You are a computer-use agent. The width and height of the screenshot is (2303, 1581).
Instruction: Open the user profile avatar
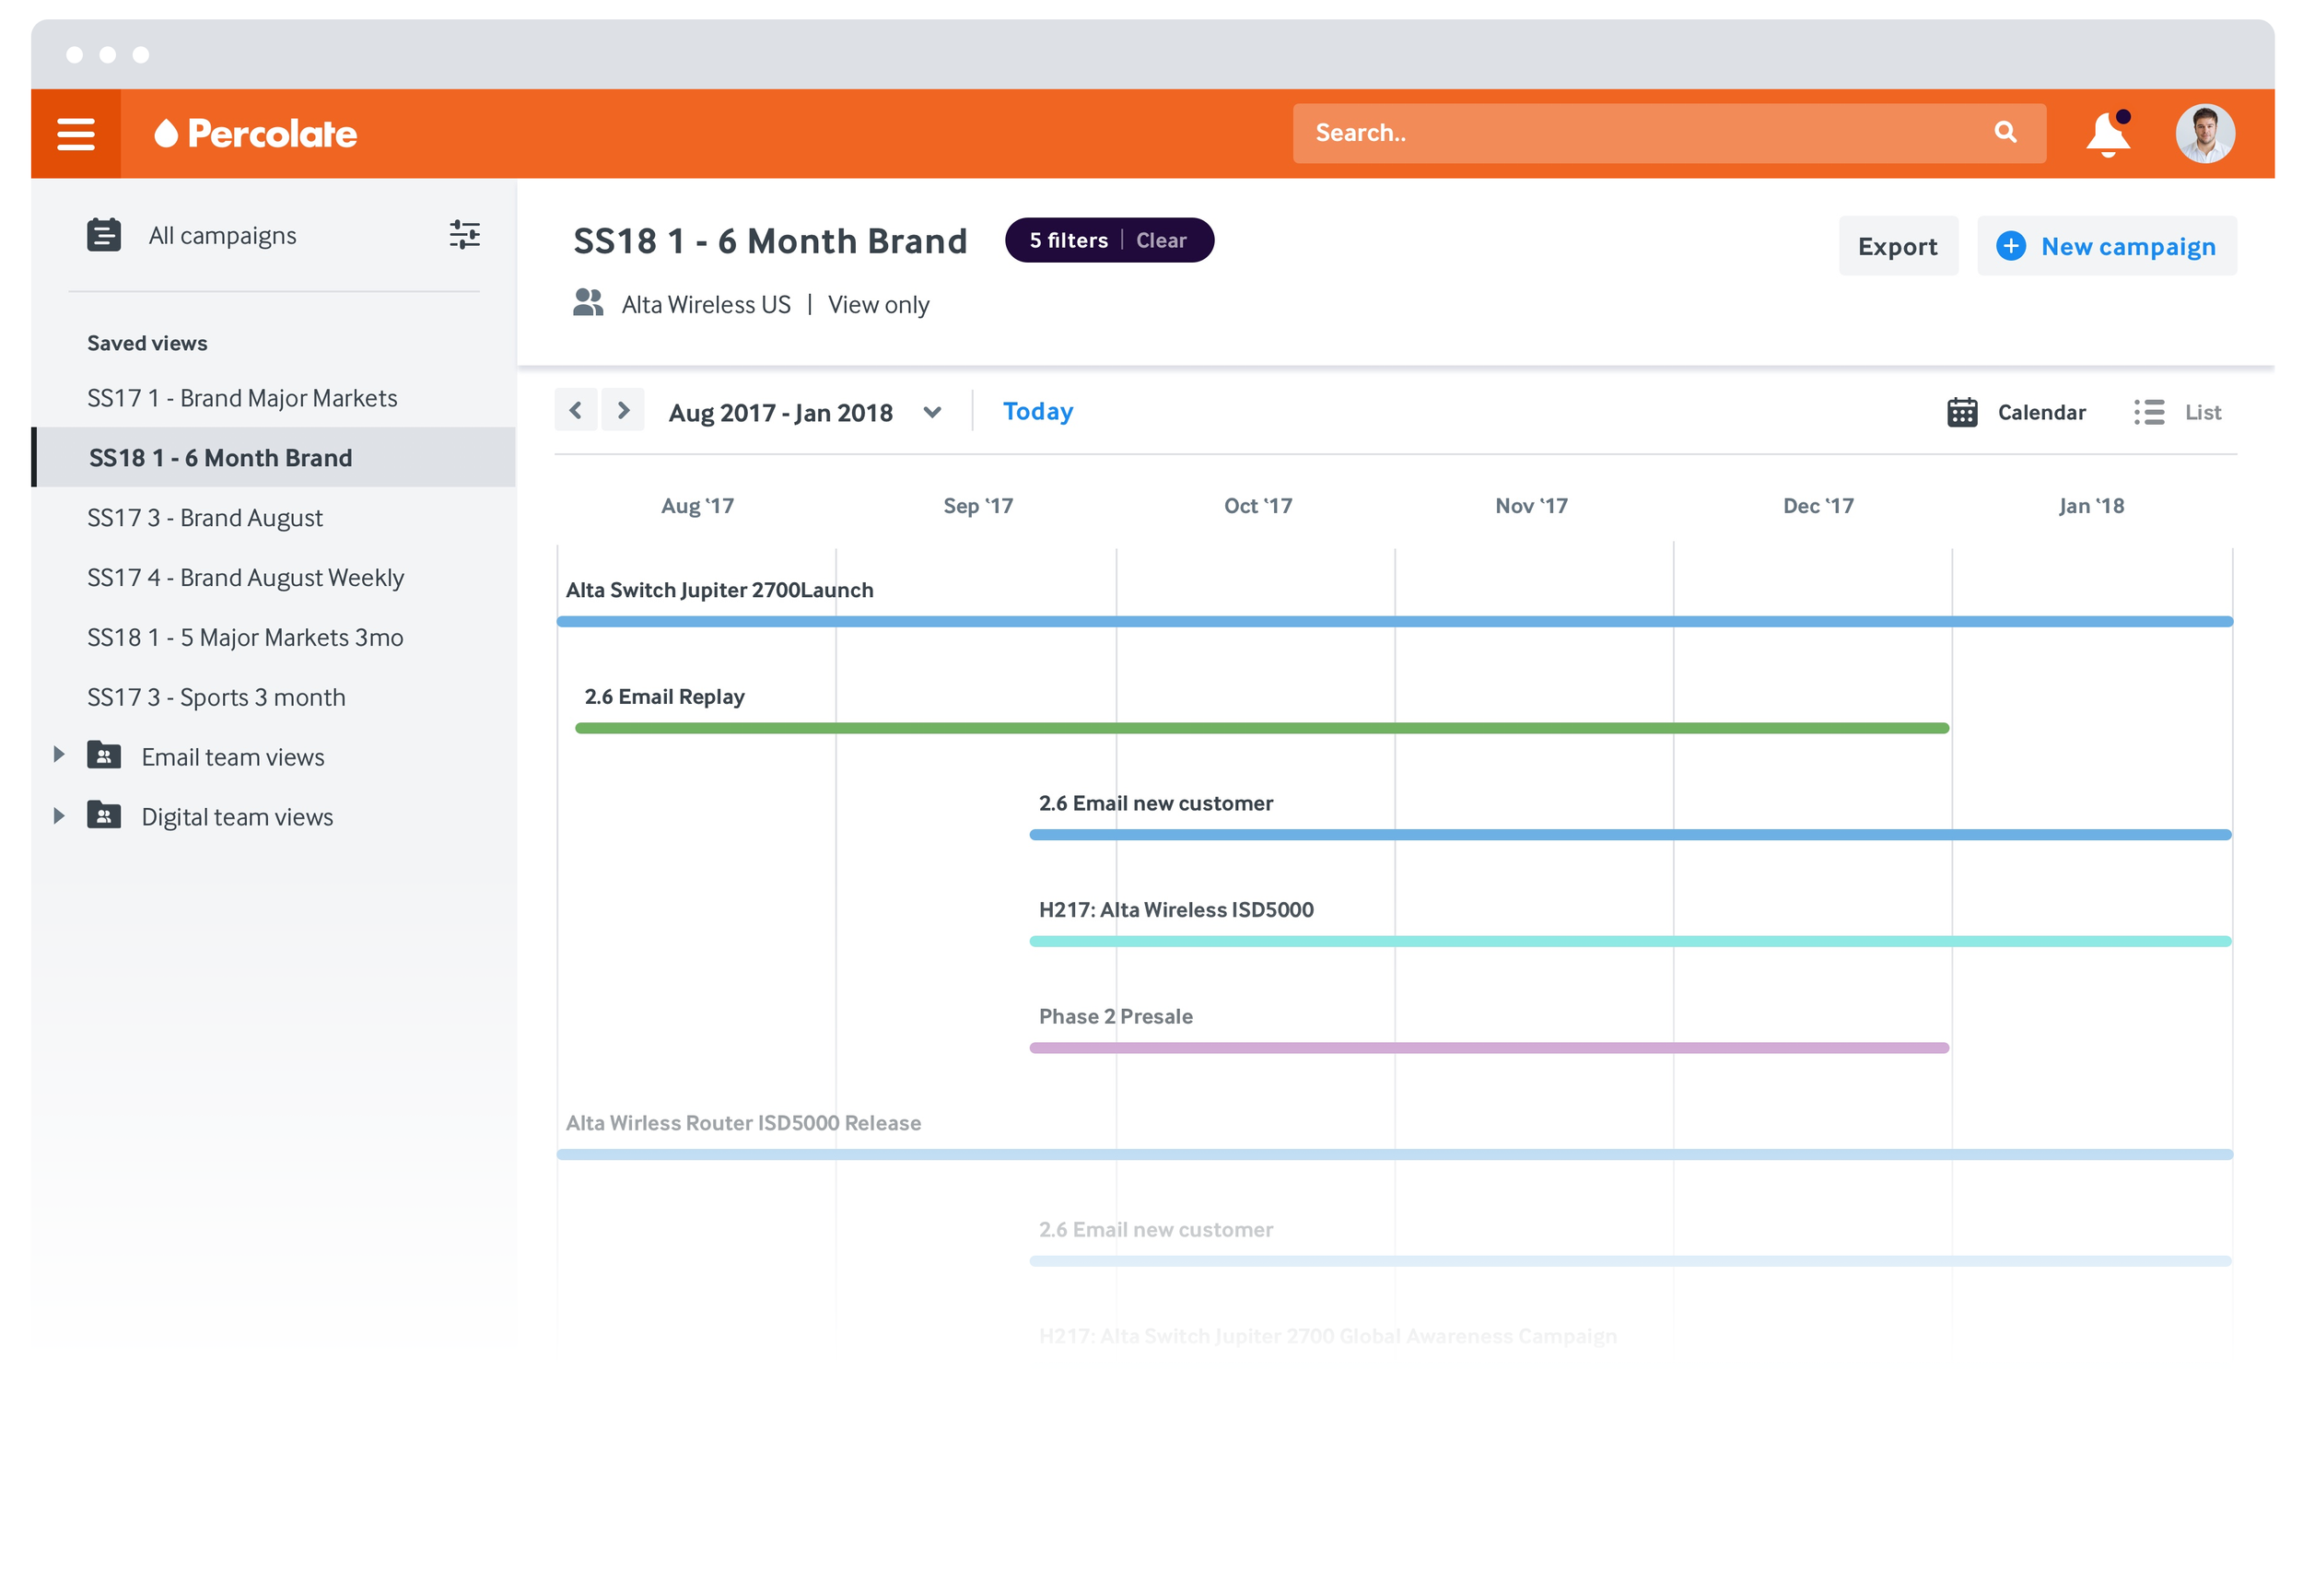[x=2205, y=134]
